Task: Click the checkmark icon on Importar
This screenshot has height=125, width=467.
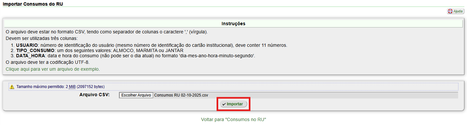Action: point(224,104)
